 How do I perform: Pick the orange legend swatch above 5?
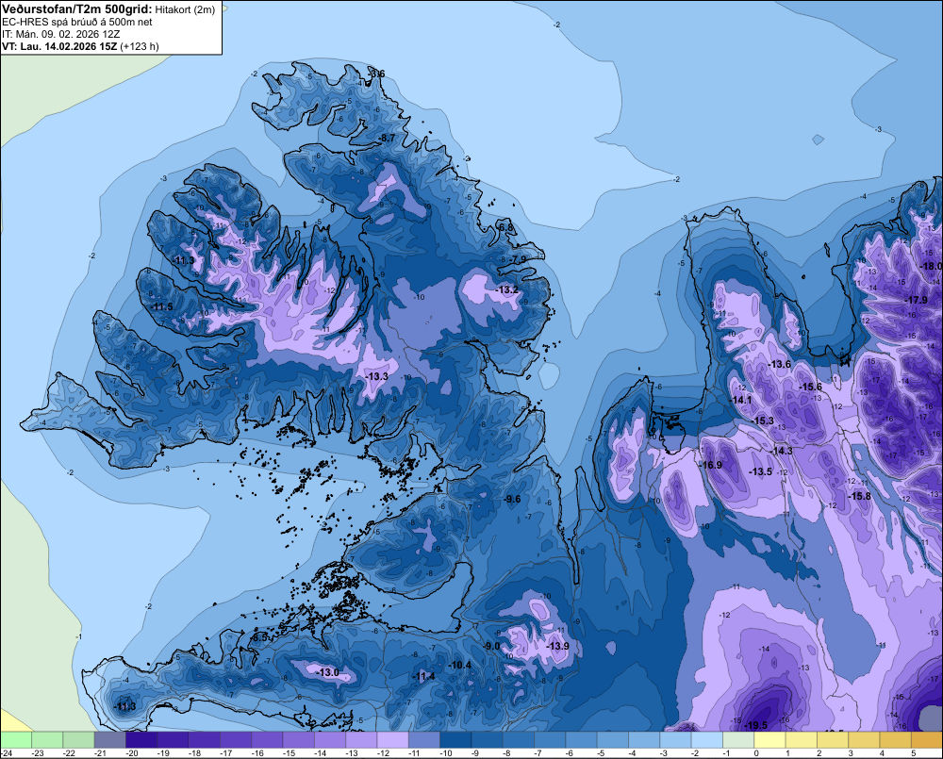[927, 739]
